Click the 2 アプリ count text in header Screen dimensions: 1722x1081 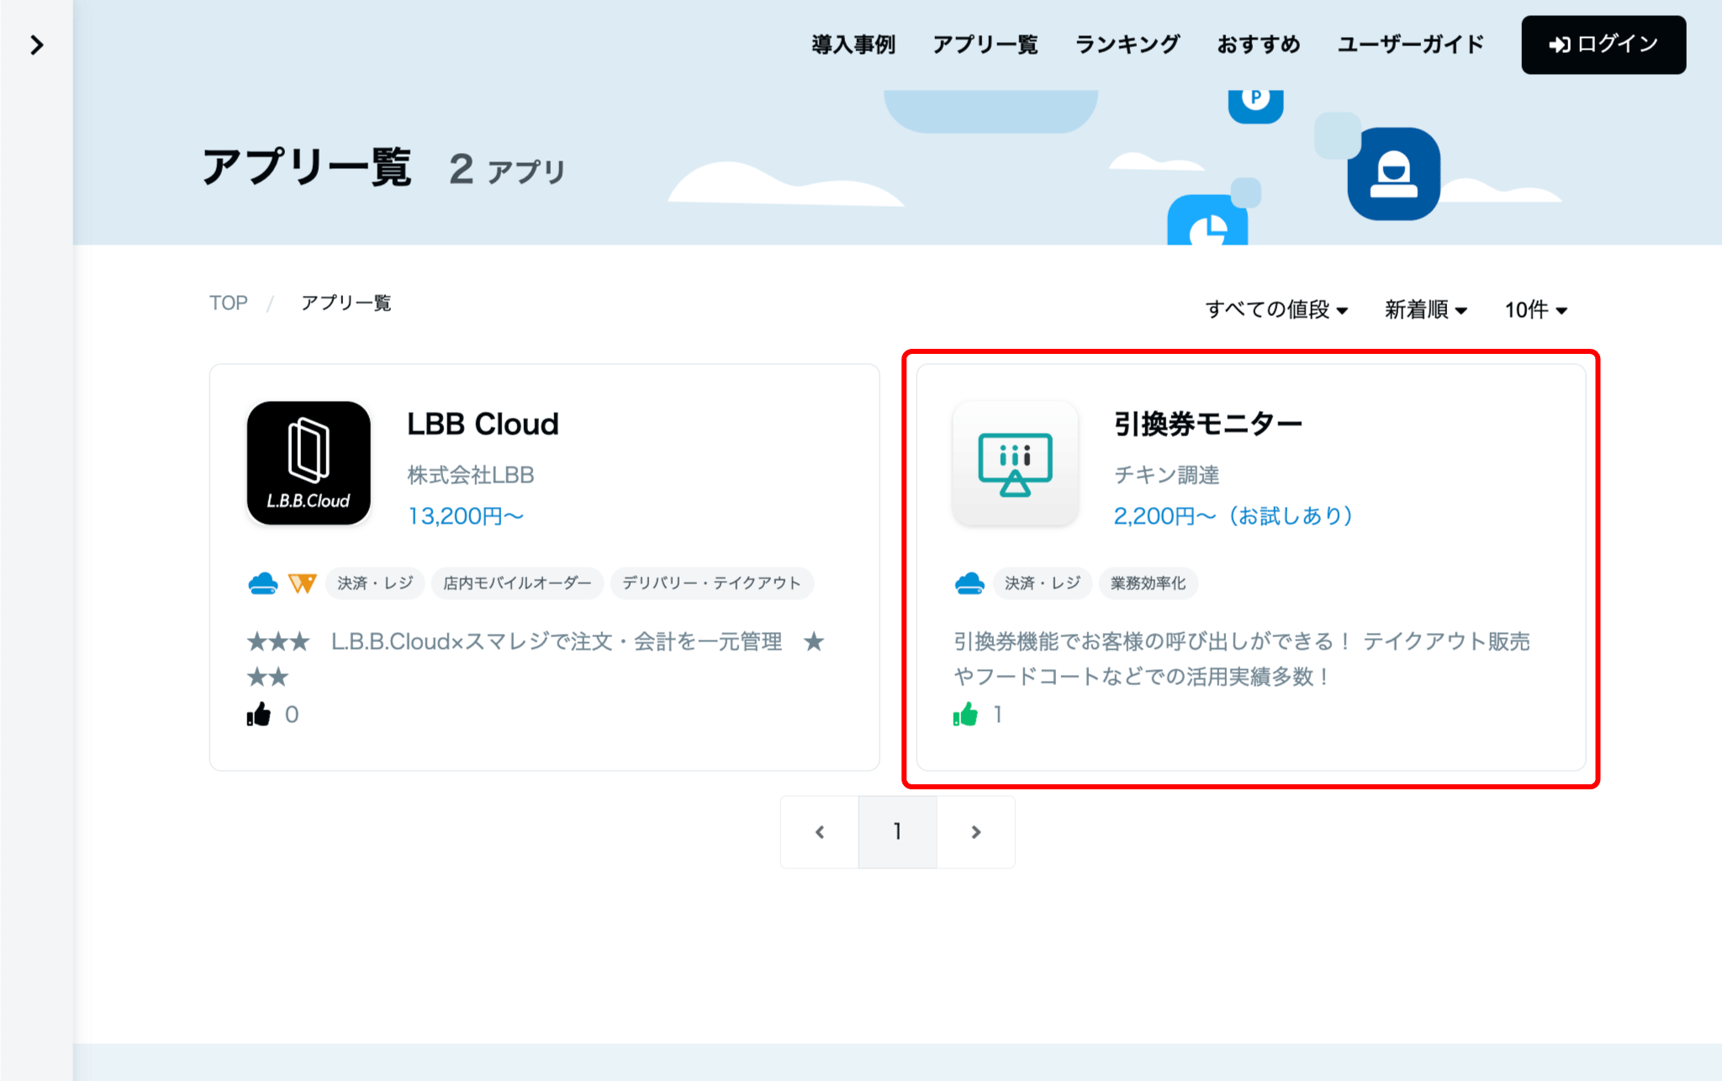point(507,169)
